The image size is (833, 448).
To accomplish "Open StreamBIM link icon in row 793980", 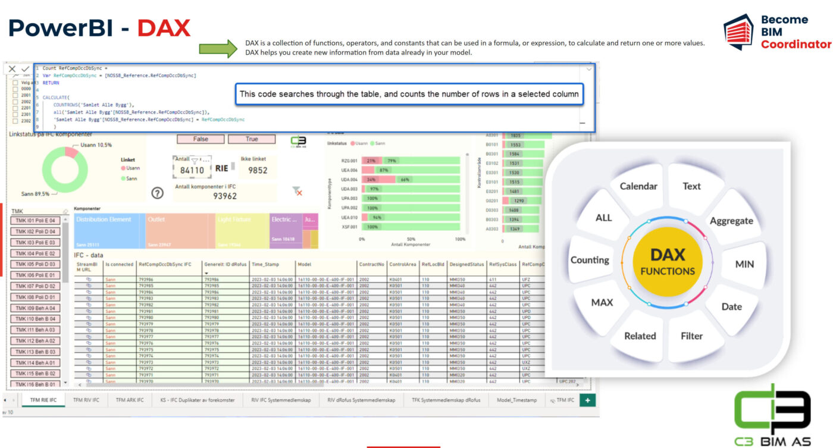I will pos(89,317).
